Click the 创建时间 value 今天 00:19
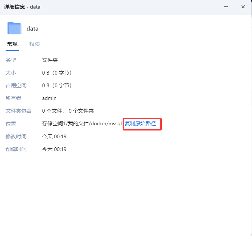The width and height of the screenshot is (252, 236). [x=54, y=149]
